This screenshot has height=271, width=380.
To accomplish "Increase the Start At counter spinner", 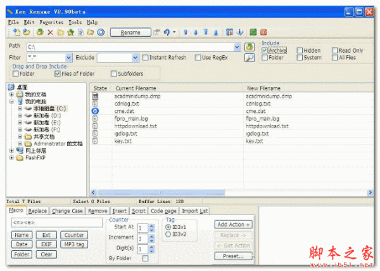I will (x=152, y=226).
